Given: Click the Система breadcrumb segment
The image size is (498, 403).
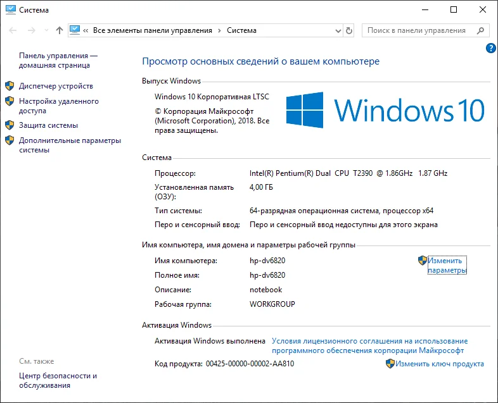Looking at the screenshot, I should point(241,30).
